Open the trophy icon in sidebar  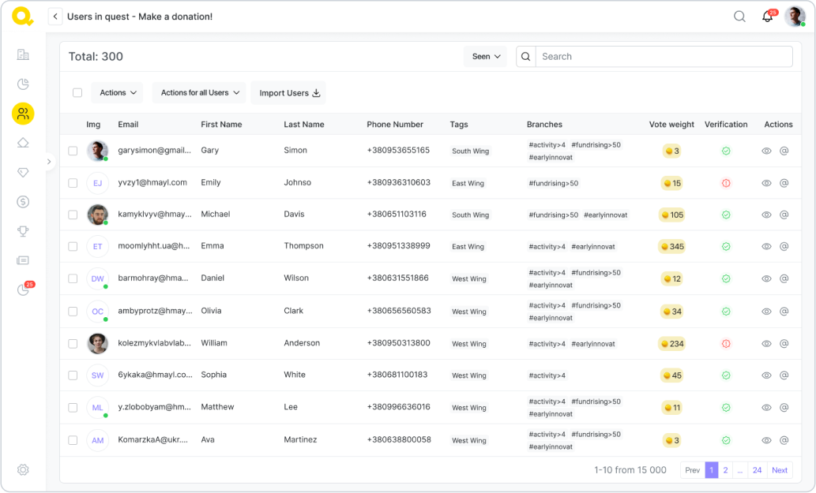[23, 231]
